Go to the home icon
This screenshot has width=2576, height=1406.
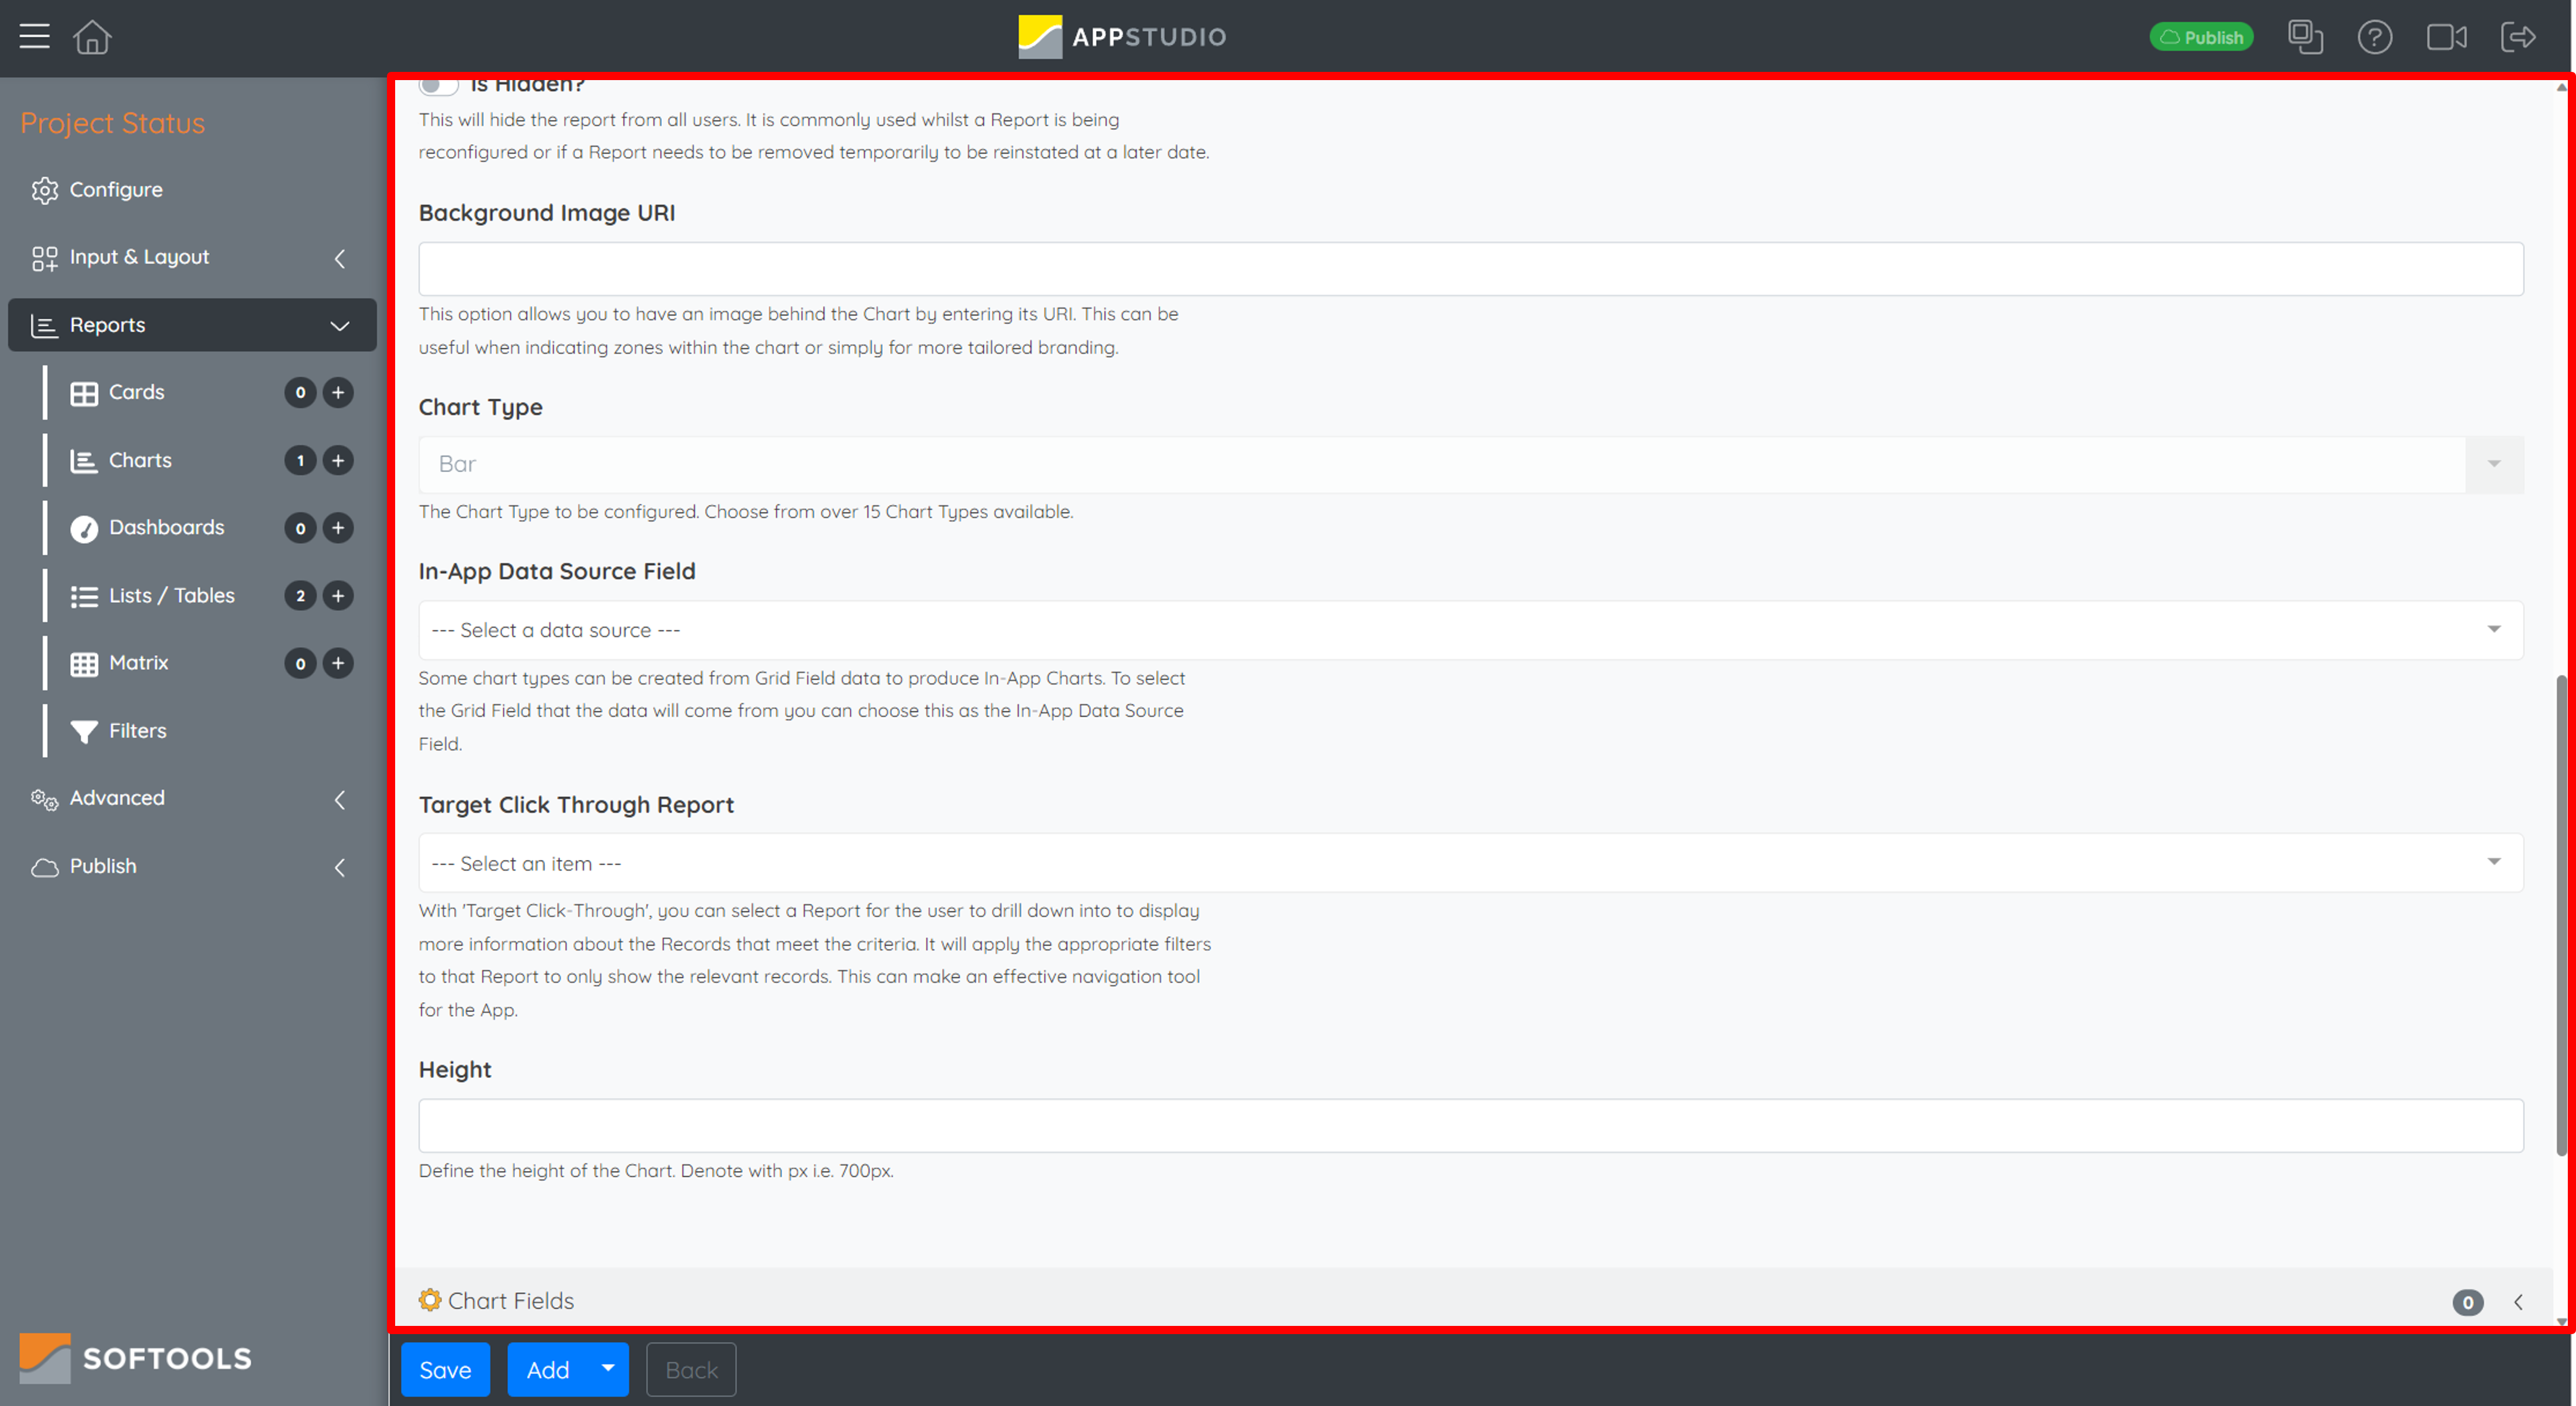[92, 37]
